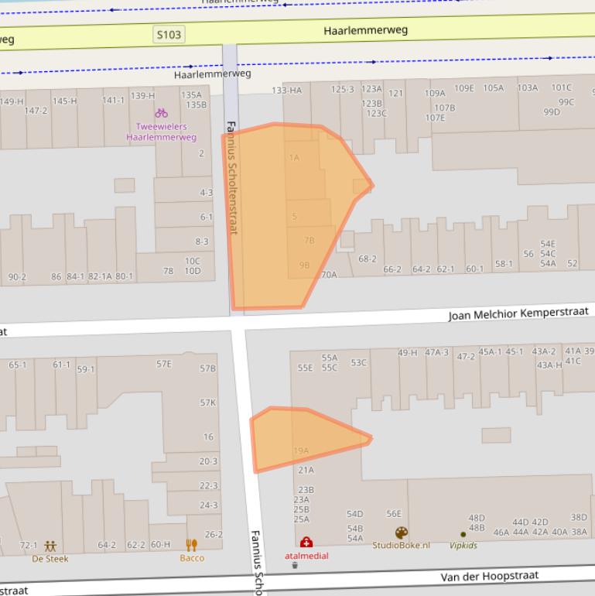Select the people icon above De Steek
The image size is (595, 596).
click(50, 546)
